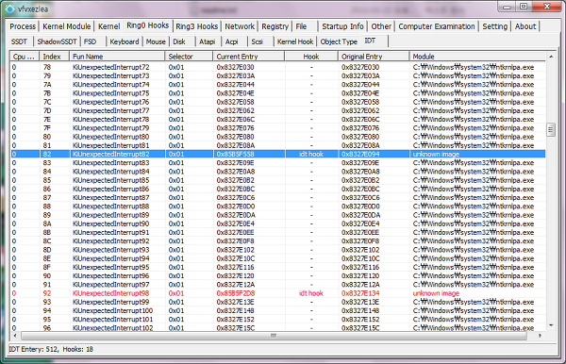The height and width of the screenshot is (364, 566).
Task: Open the Kernel Hook sub-tab
Action: click(295, 41)
